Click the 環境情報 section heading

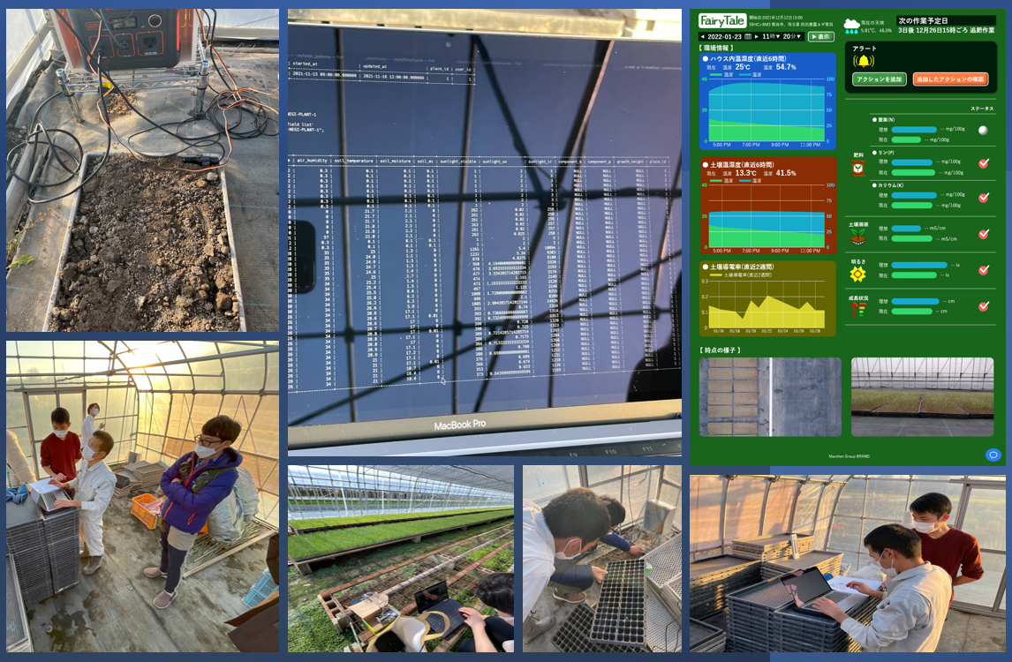click(716, 49)
